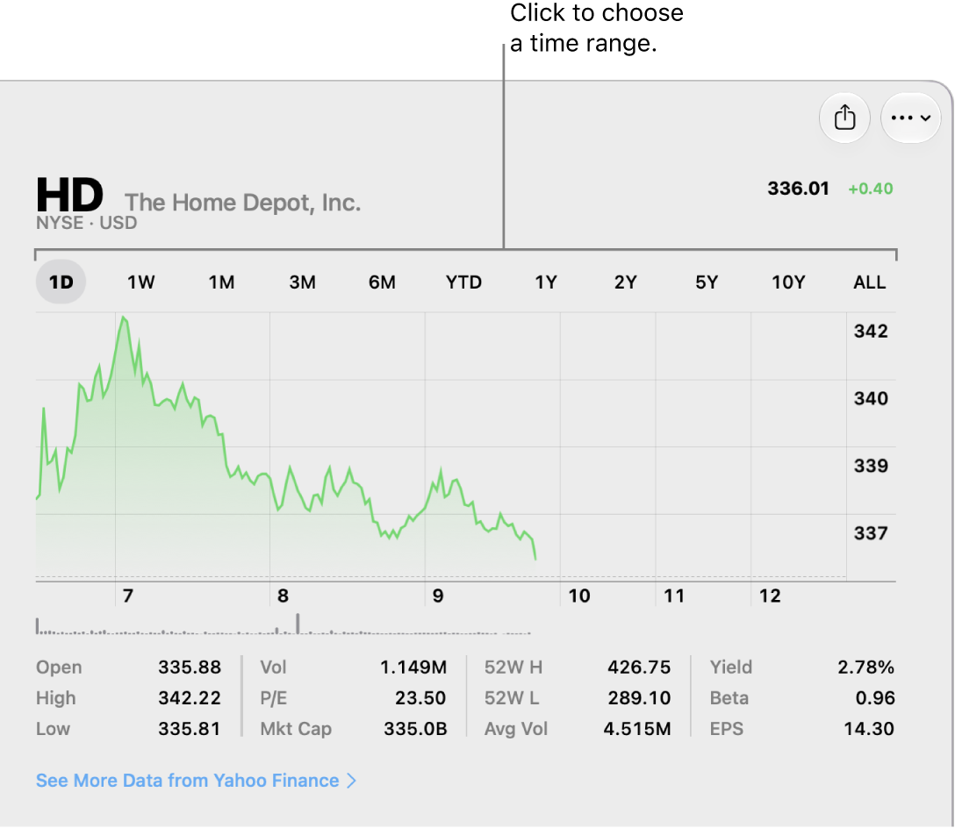Screen dimensions: 955x828
Task: Click the Mkt Cap value 335.0B
Action: point(415,729)
